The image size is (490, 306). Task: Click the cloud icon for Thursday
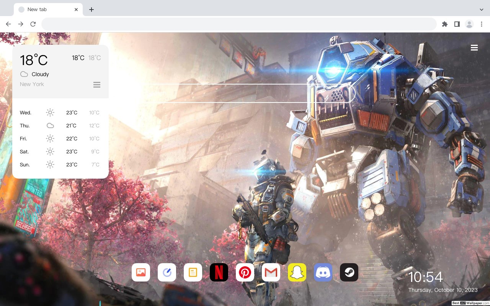click(x=50, y=125)
